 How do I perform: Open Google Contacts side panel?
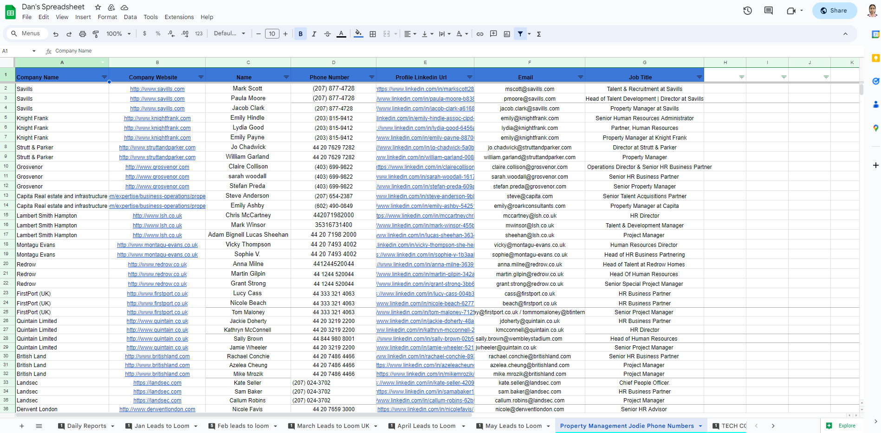tap(875, 104)
